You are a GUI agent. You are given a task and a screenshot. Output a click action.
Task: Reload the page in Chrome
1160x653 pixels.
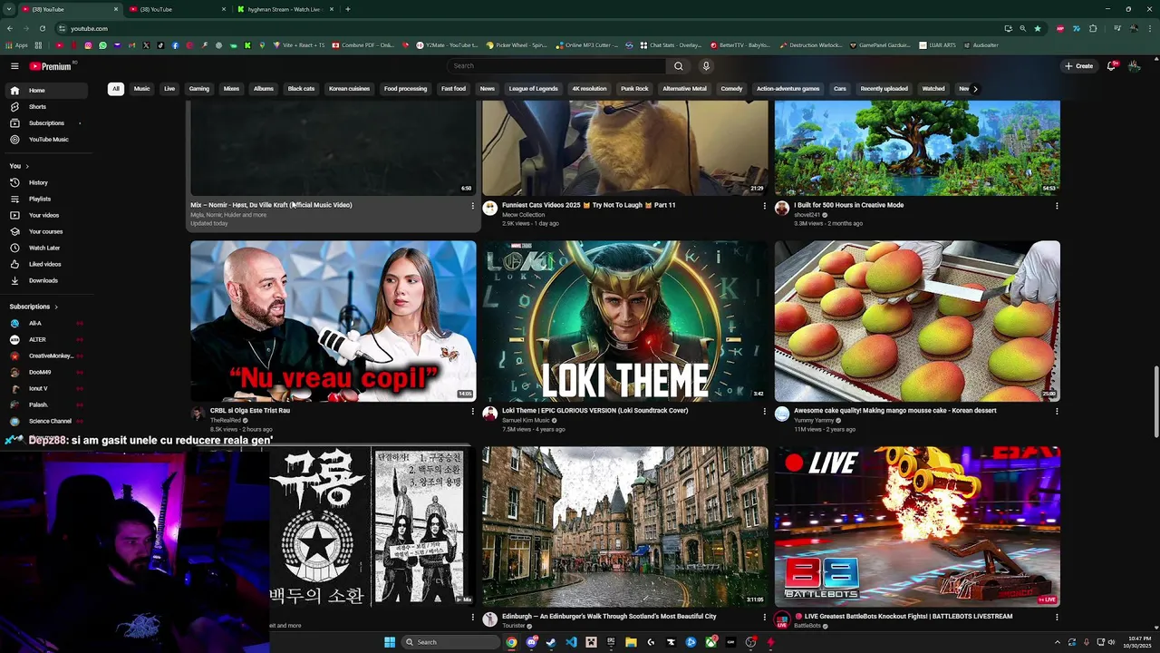coord(41,28)
